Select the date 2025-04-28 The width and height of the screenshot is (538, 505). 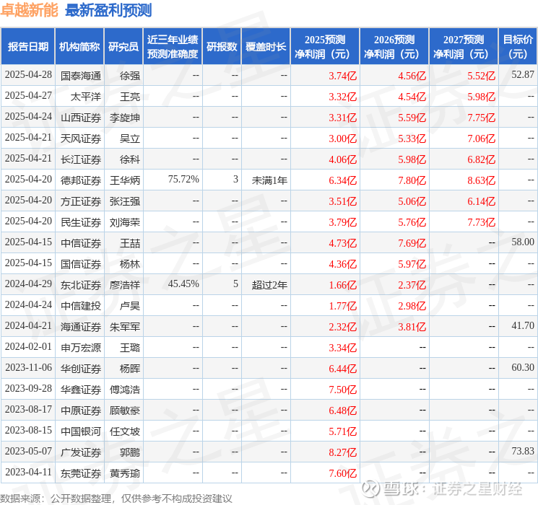28,75
